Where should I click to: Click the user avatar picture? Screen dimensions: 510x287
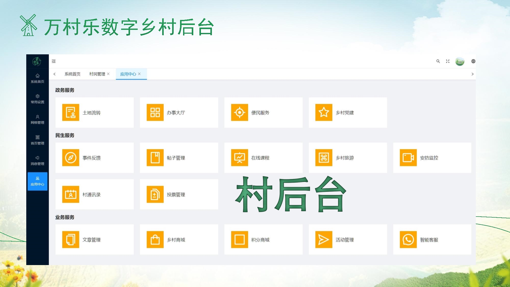pyautogui.click(x=460, y=61)
